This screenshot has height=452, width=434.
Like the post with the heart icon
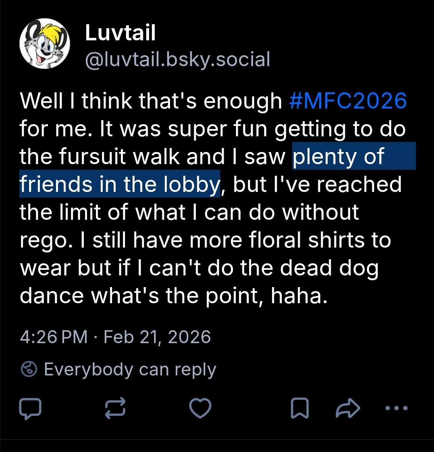point(200,408)
